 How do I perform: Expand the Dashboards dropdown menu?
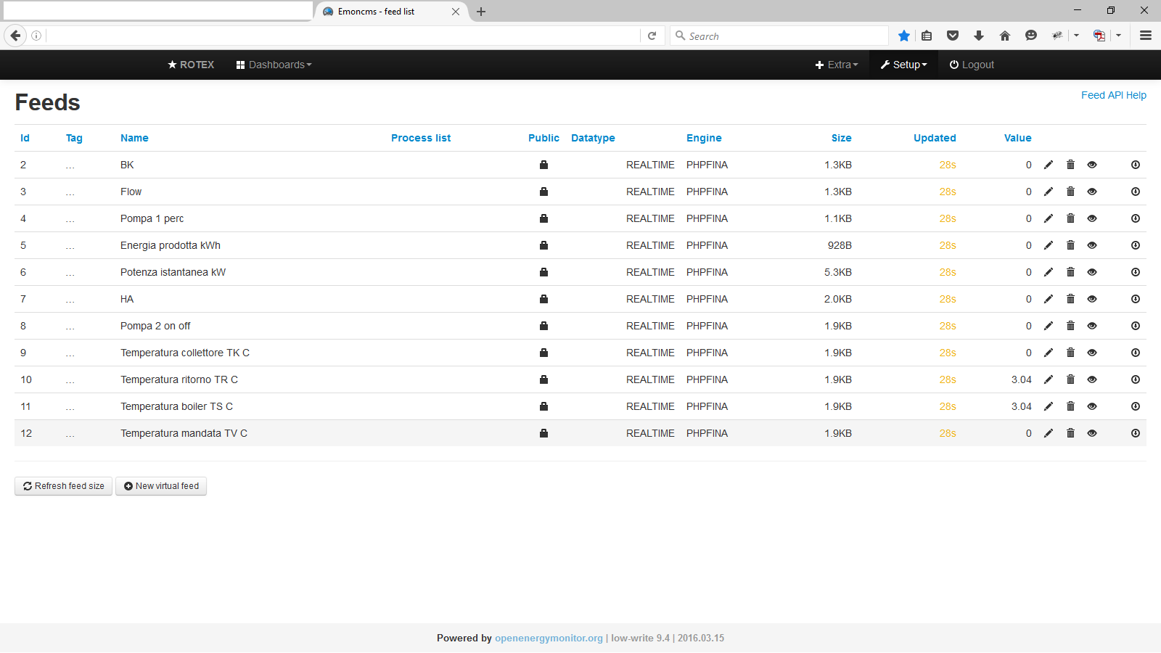pos(274,65)
